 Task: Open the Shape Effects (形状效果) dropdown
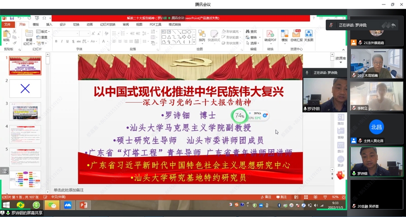coord(232,43)
